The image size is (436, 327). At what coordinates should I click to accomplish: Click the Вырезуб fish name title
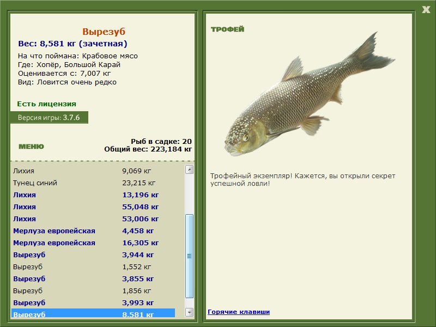[x=104, y=32]
